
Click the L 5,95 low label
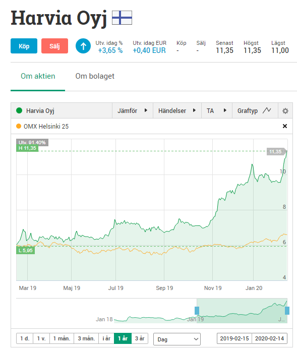coord(26,251)
